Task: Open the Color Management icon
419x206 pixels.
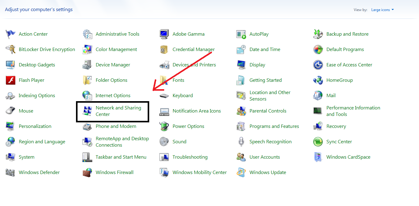Action: 87,50
